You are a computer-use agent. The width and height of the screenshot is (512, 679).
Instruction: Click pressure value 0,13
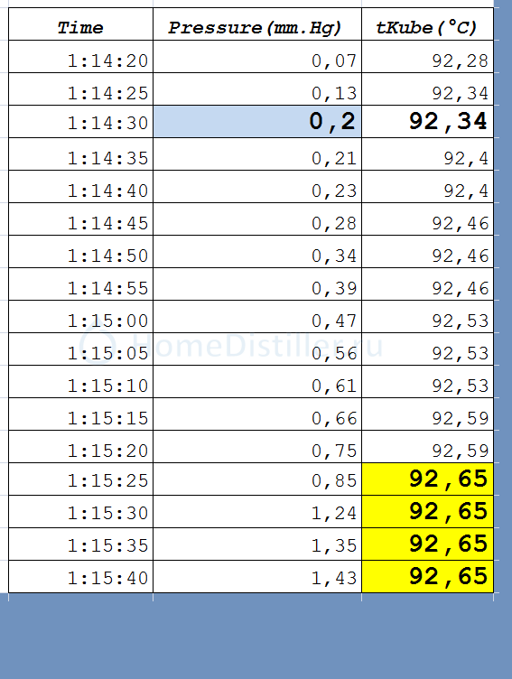coord(257,89)
